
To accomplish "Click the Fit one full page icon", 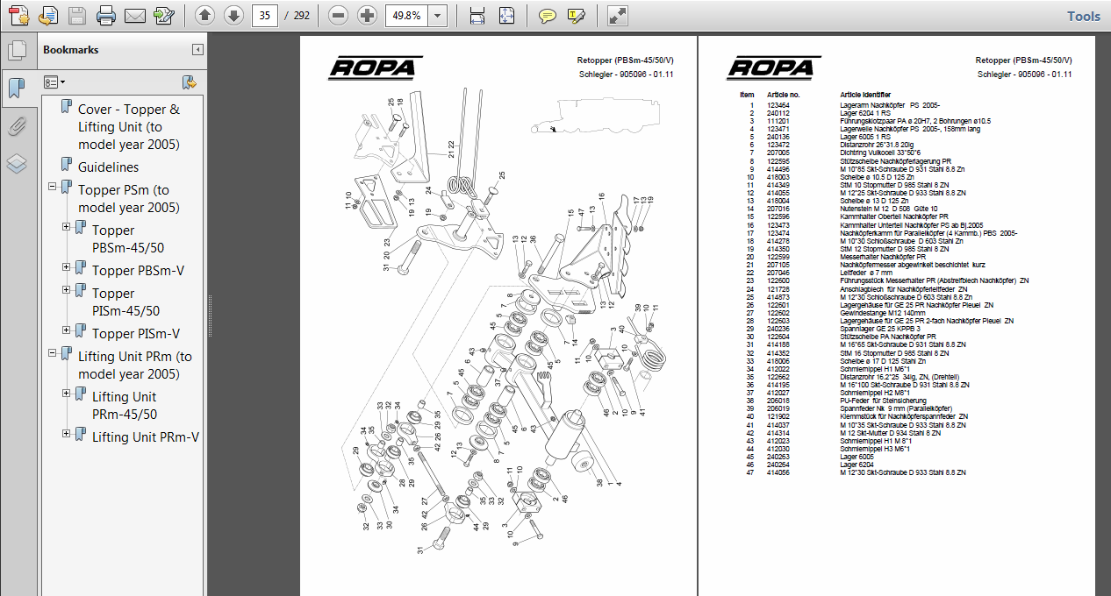I will click(506, 15).
